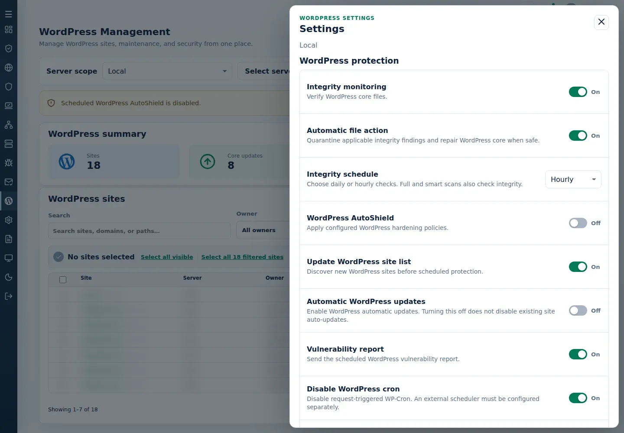Viewport: 624px width, 433px height.
Task: Open the gear settings sidebar icon
Action: 9,220
